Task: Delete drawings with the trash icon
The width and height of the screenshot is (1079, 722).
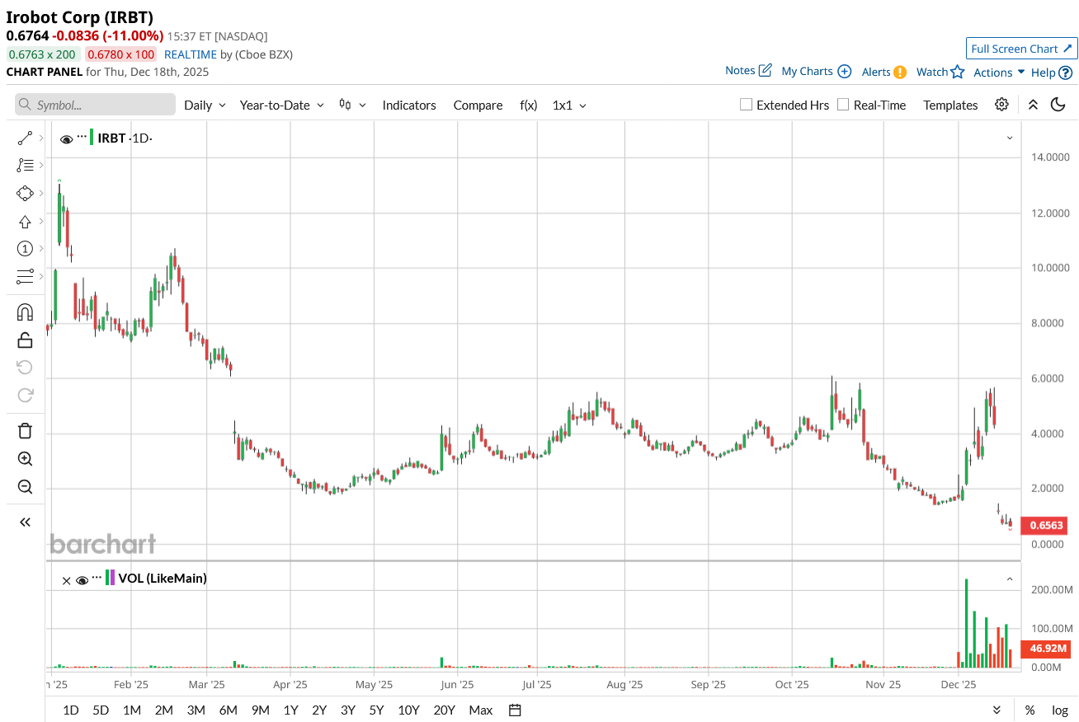Action: tap(25, 431)
